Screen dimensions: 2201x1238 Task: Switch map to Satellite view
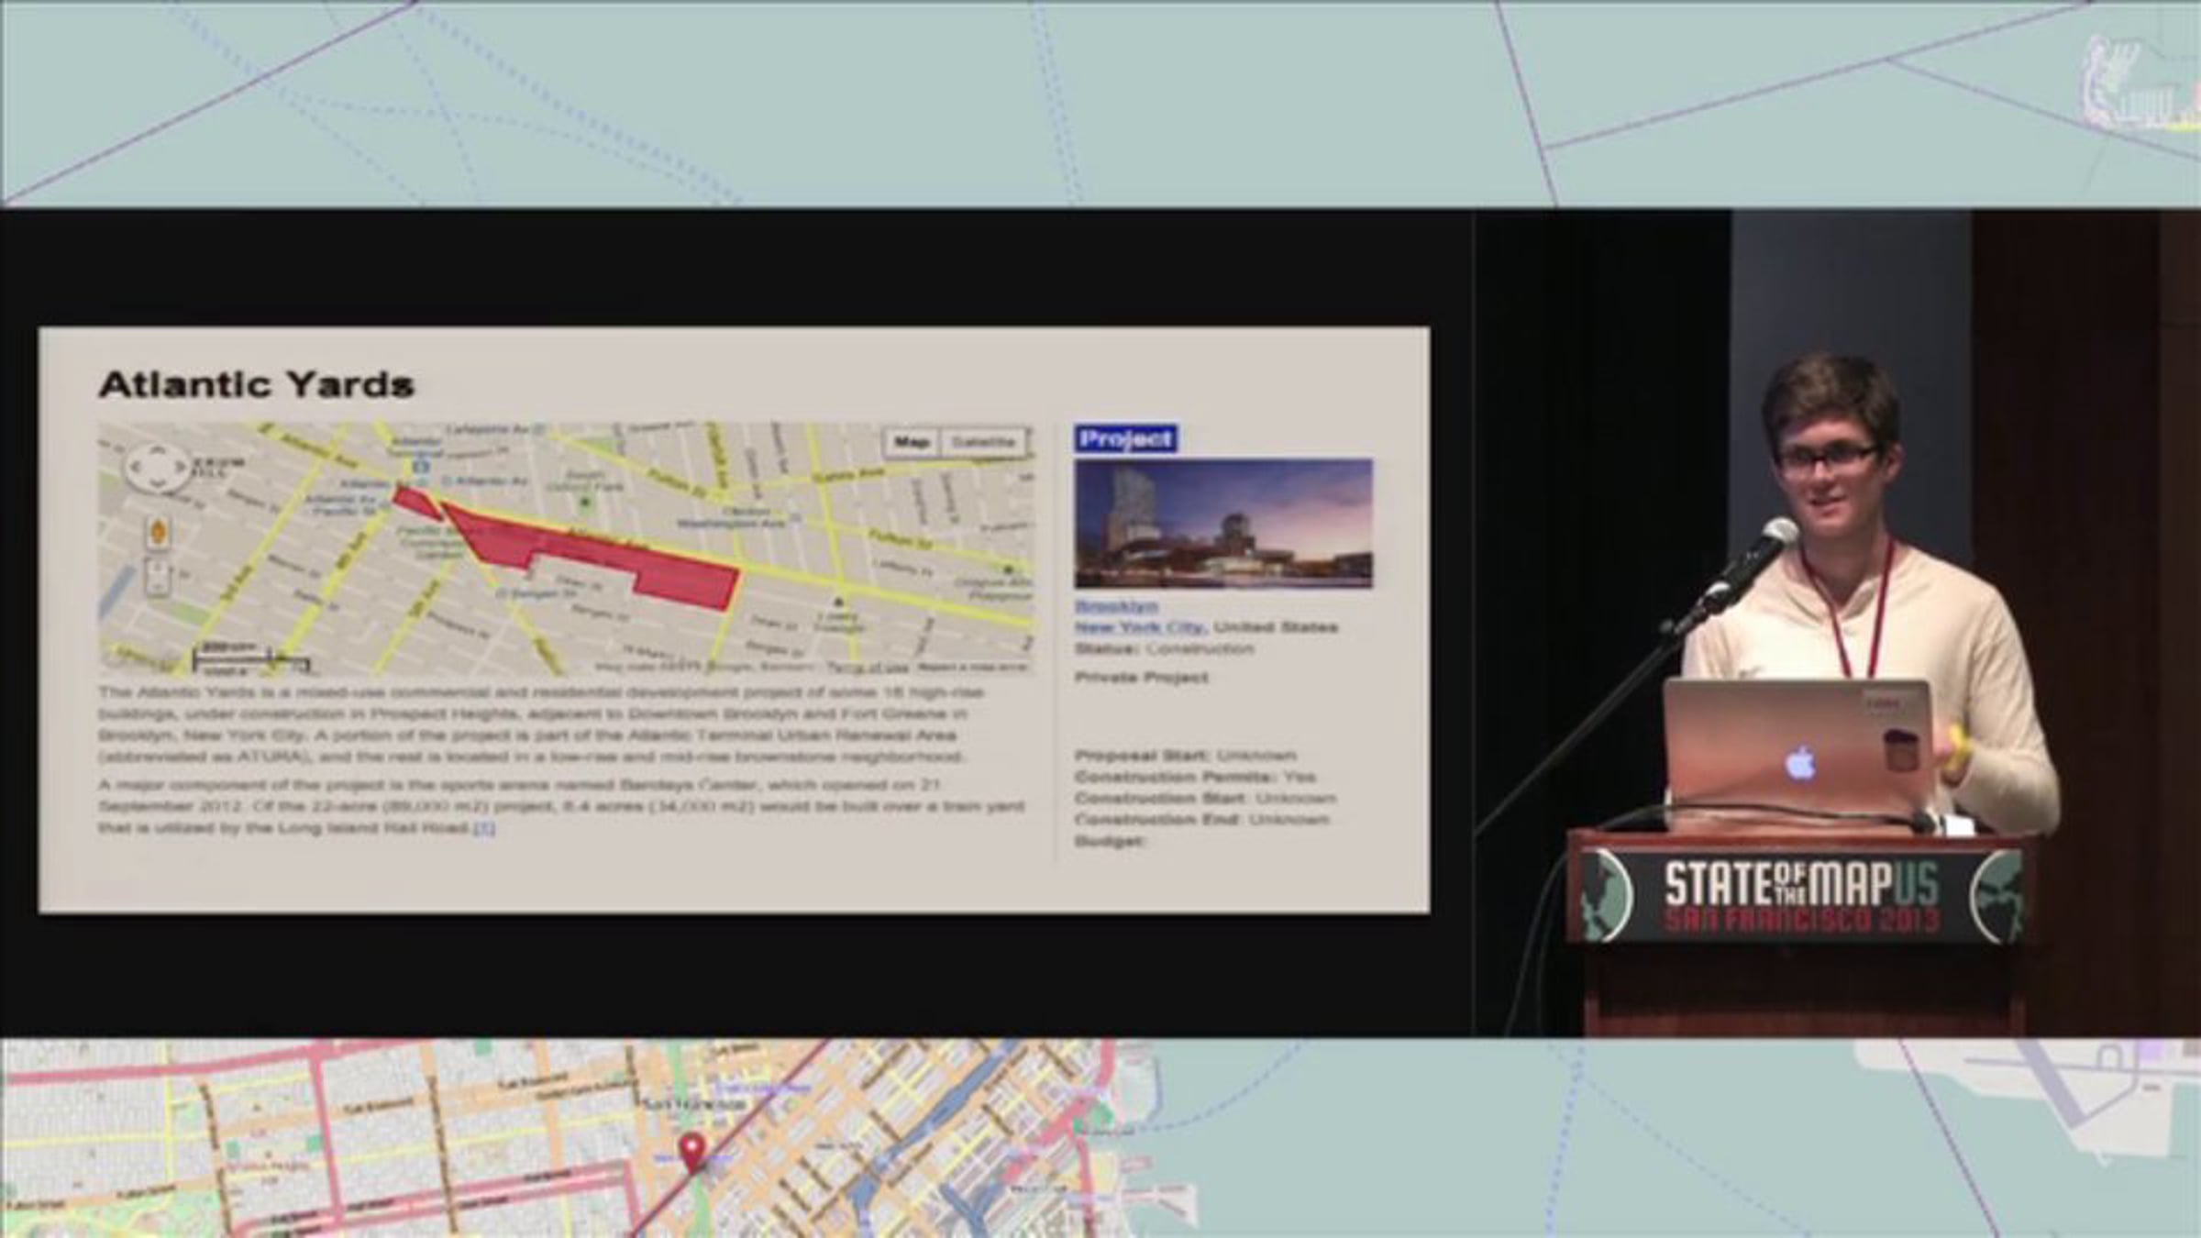[x=984, y=442]
